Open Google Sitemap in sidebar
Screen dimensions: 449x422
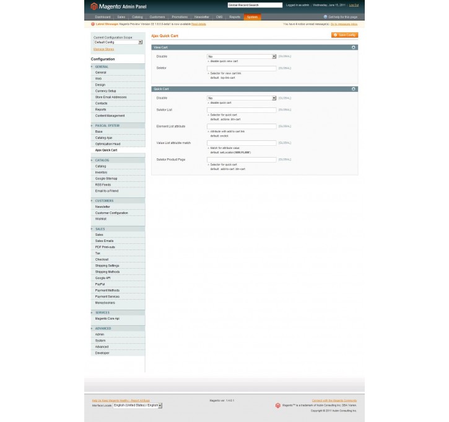pyautogui.click(x=118, y=179)
